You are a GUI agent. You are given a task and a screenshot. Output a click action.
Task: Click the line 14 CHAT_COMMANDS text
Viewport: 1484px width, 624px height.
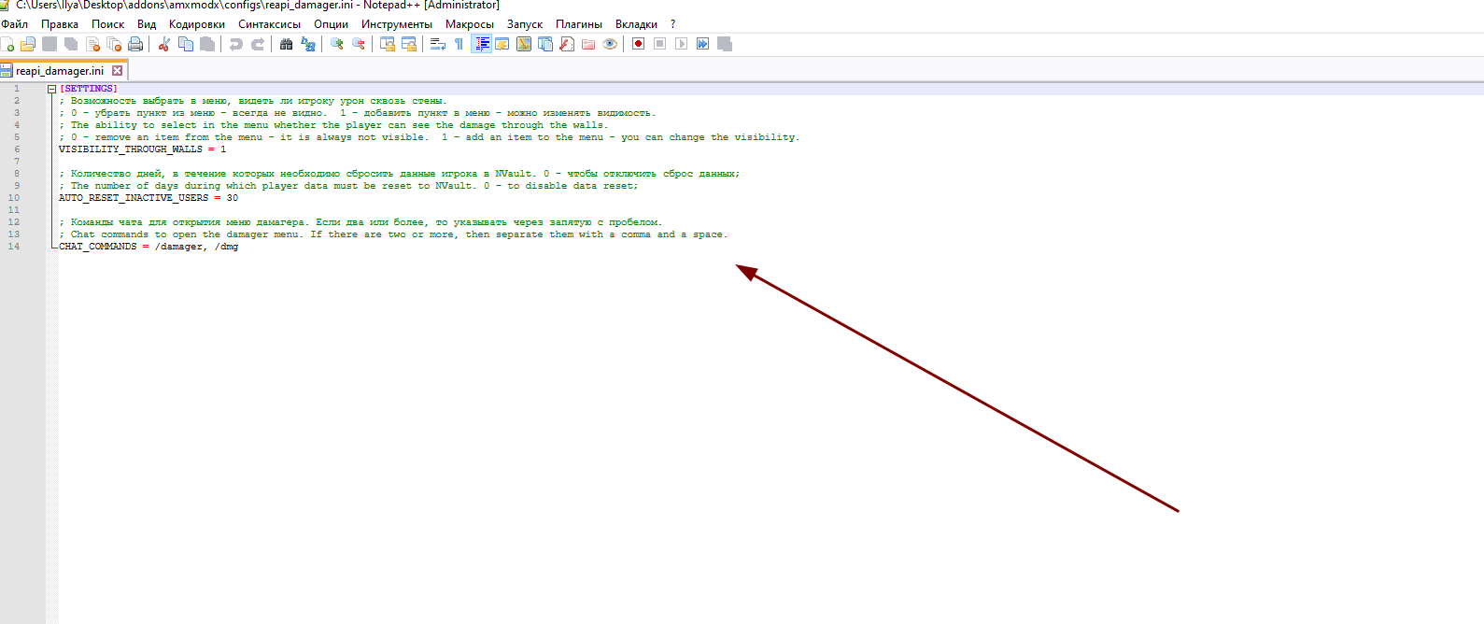(x=97, y=247)
